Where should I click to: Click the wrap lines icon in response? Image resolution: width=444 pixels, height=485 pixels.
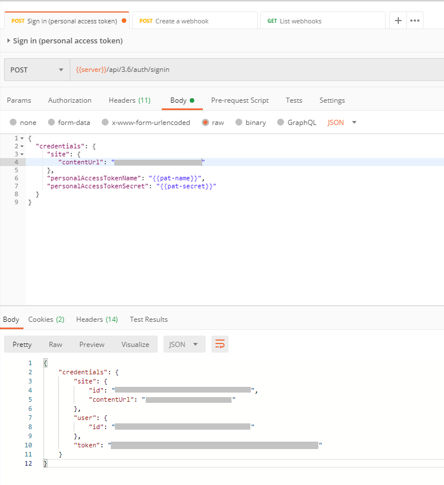(220, 344)
